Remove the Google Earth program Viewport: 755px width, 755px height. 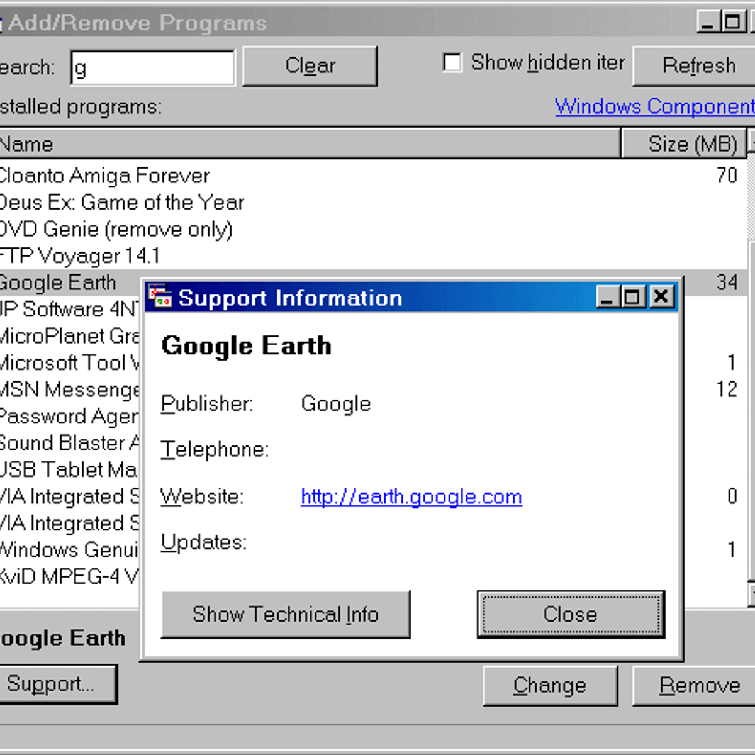click(x=700, y=685)
